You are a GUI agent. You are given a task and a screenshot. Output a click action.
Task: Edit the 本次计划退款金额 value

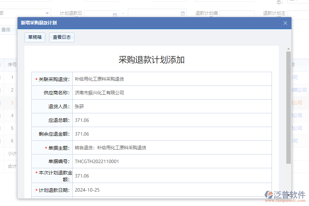137,175
